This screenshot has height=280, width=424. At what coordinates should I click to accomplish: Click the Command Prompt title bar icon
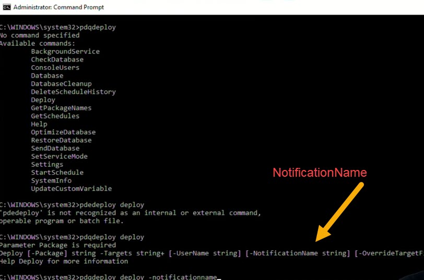(x=6, y=7)
